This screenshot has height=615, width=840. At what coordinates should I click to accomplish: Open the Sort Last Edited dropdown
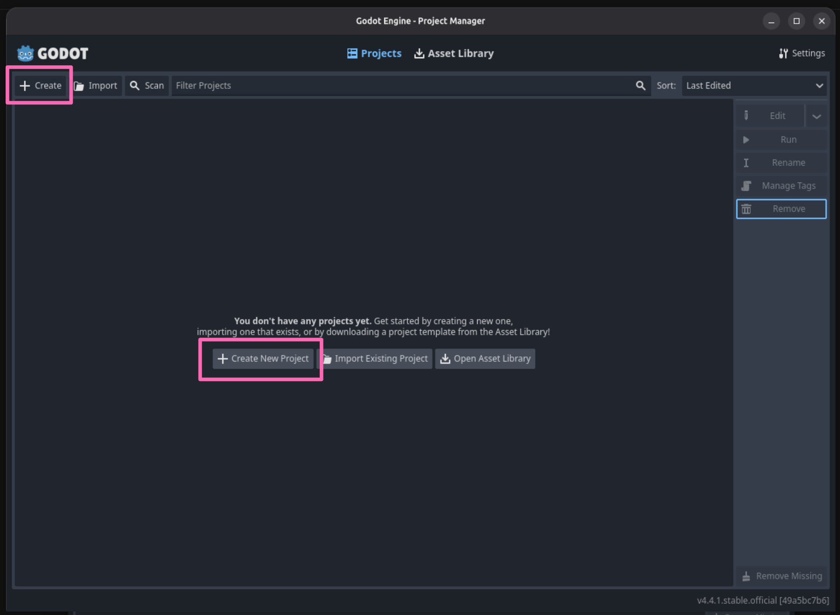pos(754,86)
